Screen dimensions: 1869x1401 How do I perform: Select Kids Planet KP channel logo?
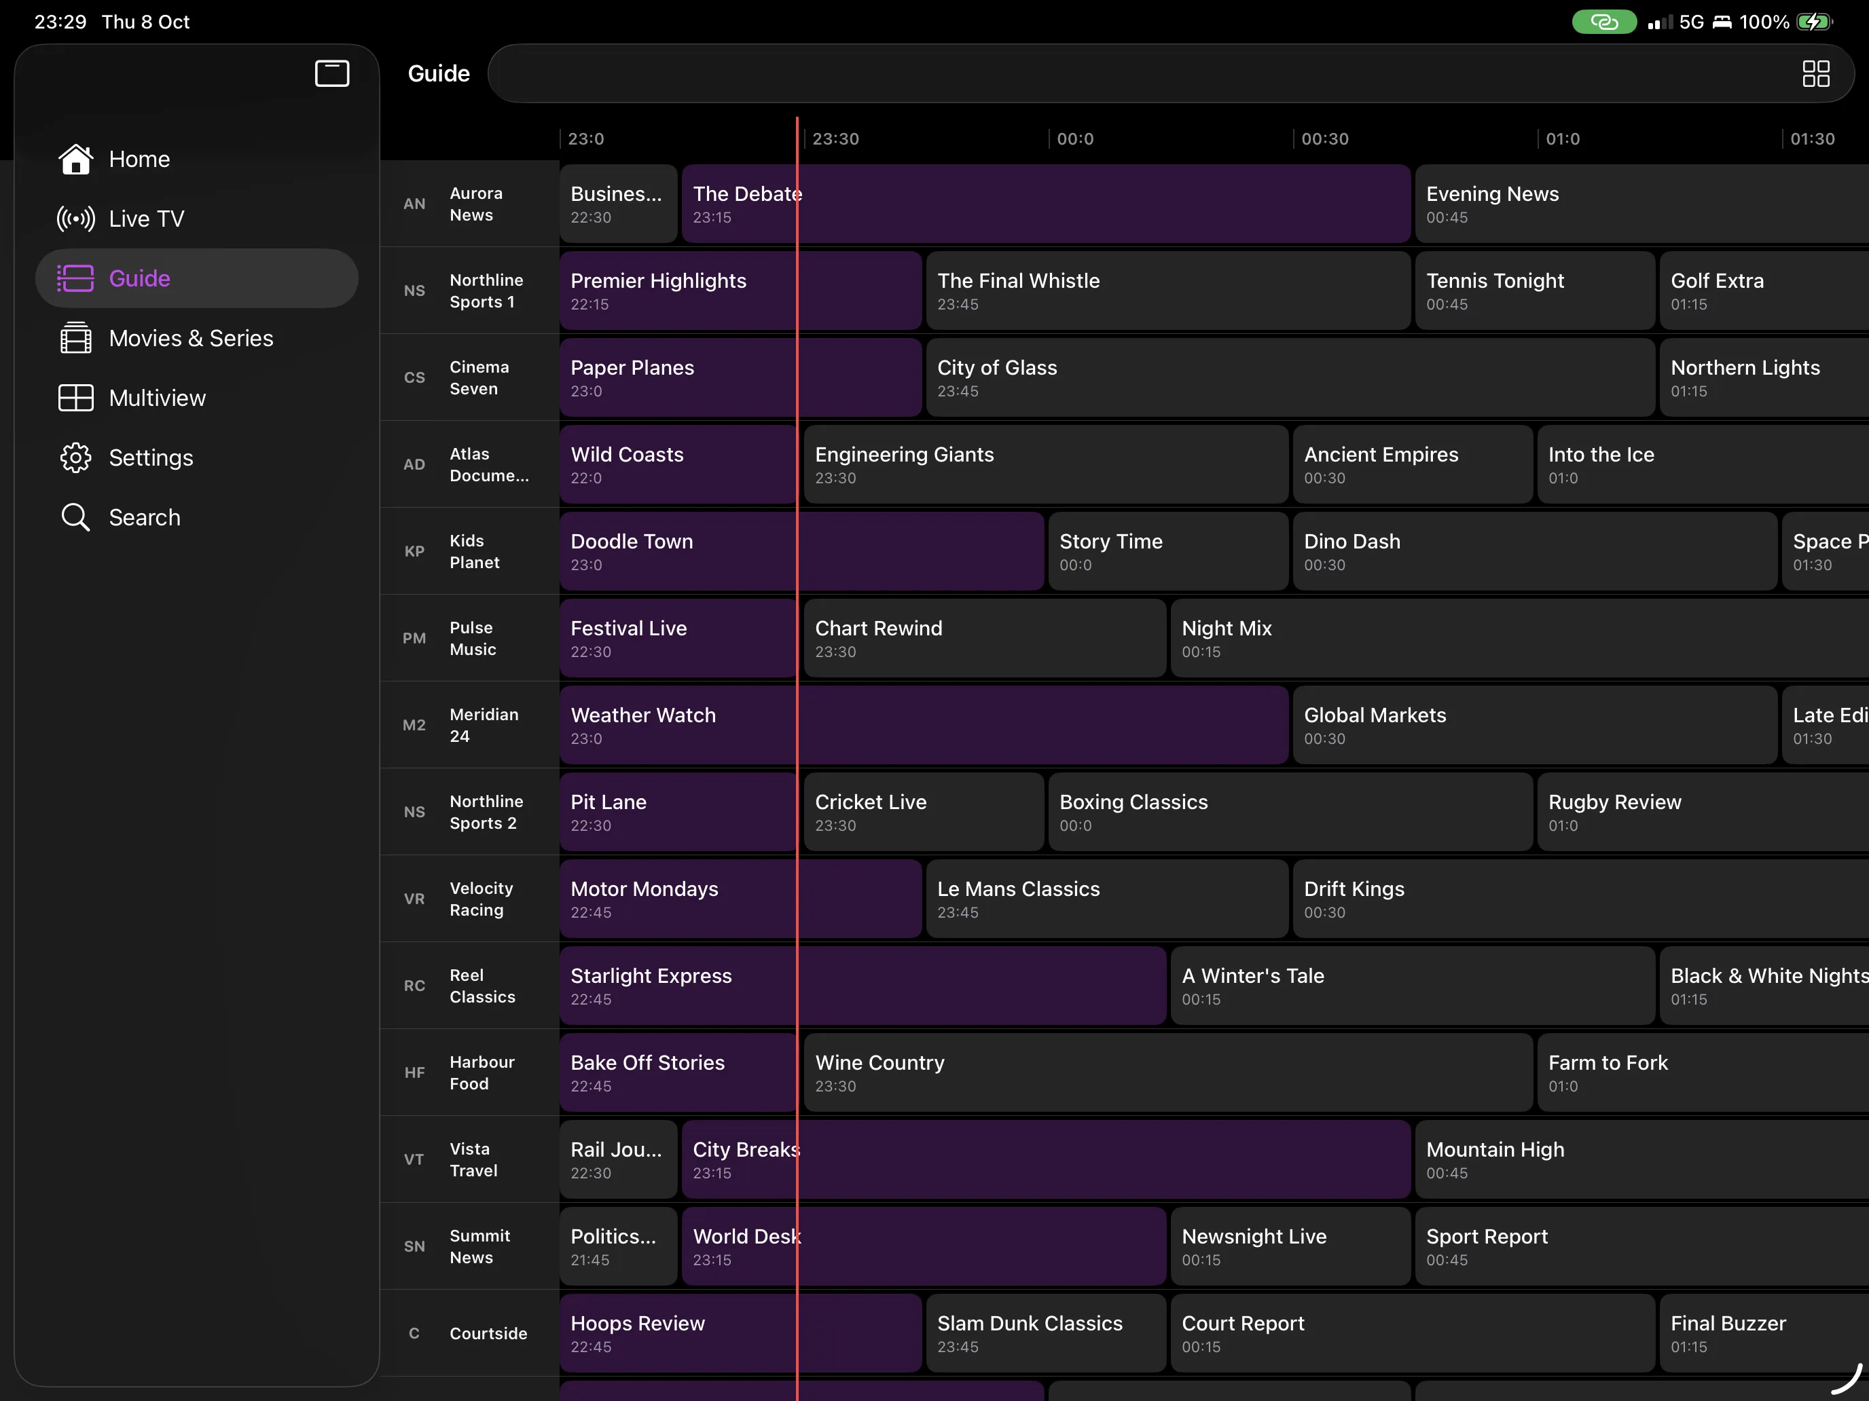(x=414, y=551)
